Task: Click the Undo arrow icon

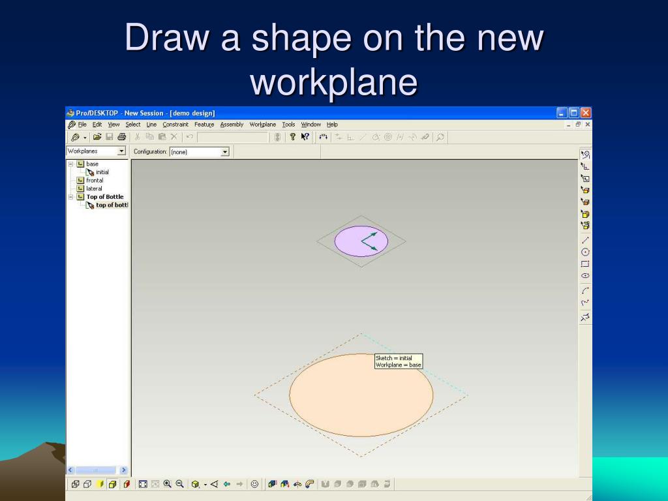Action: pyautogui.click(x=190, y=137)
